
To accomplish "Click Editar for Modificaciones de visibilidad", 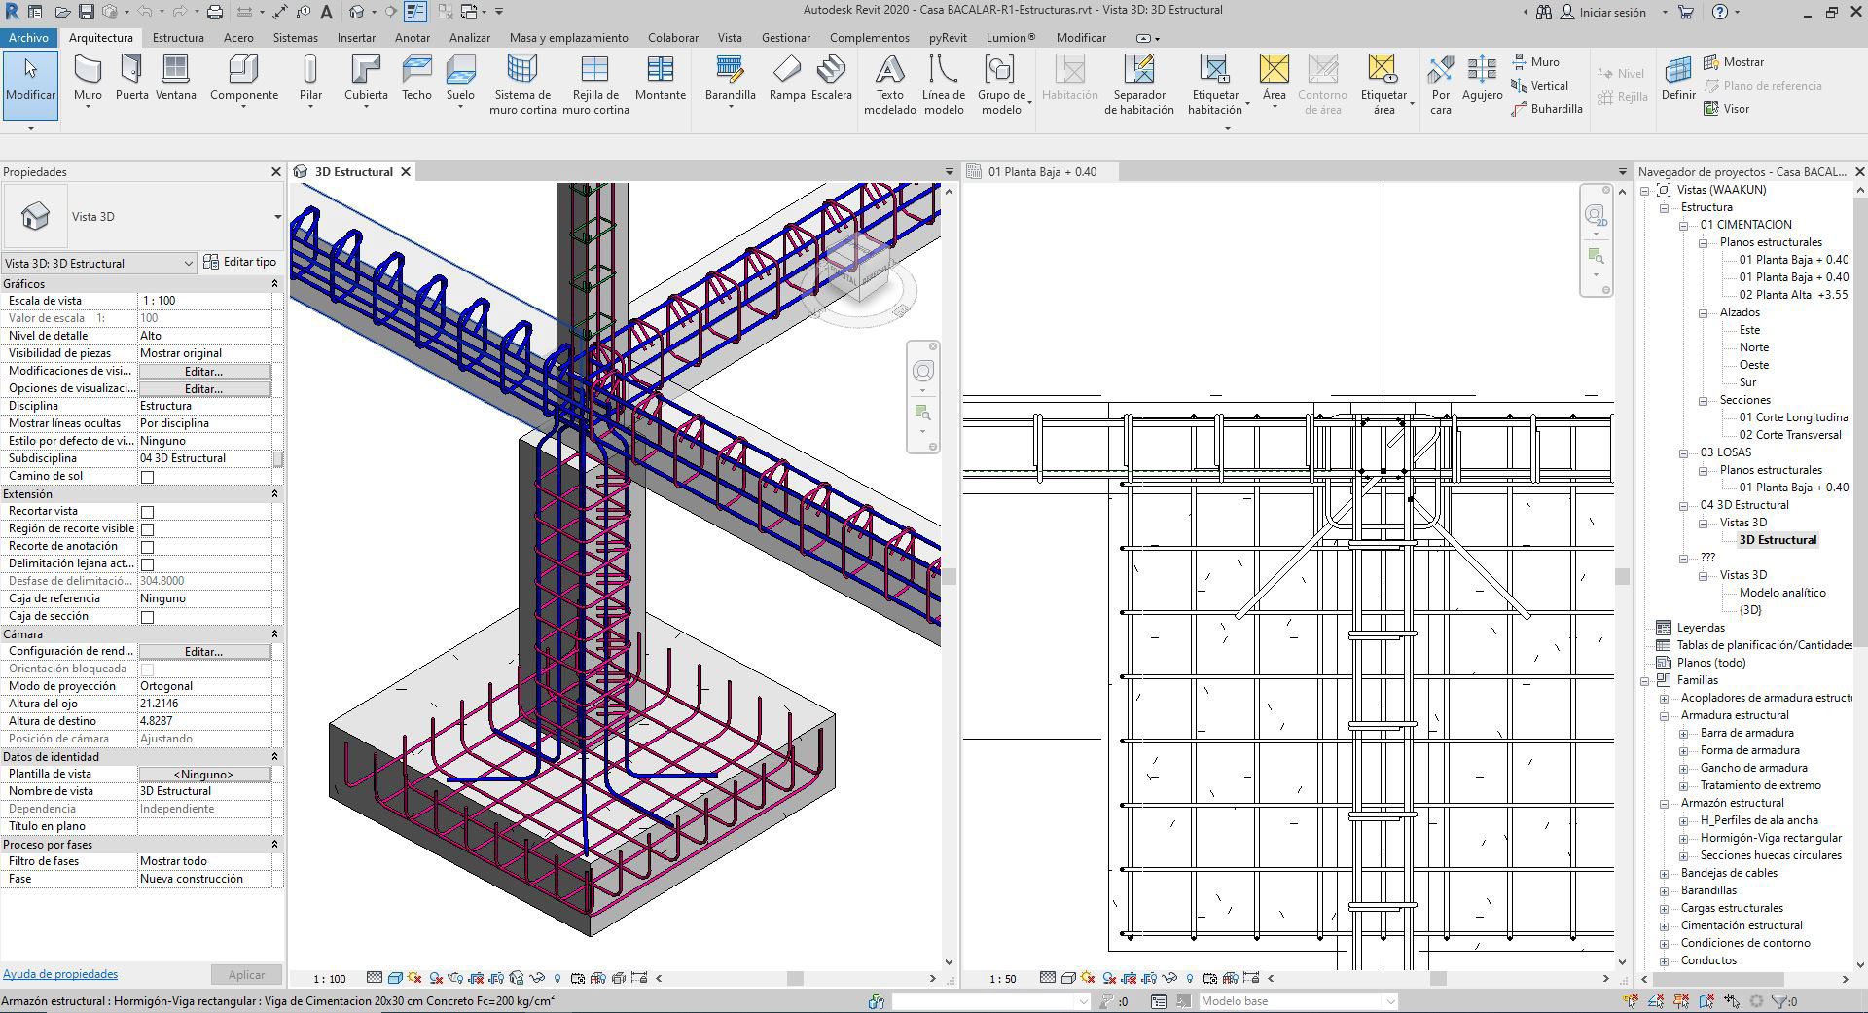I will coord(204,371).
